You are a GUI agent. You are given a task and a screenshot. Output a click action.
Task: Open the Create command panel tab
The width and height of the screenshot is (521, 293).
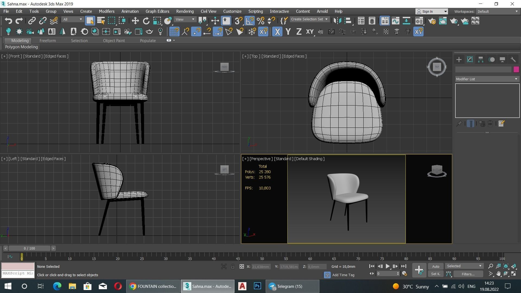(x=459, y=59)
